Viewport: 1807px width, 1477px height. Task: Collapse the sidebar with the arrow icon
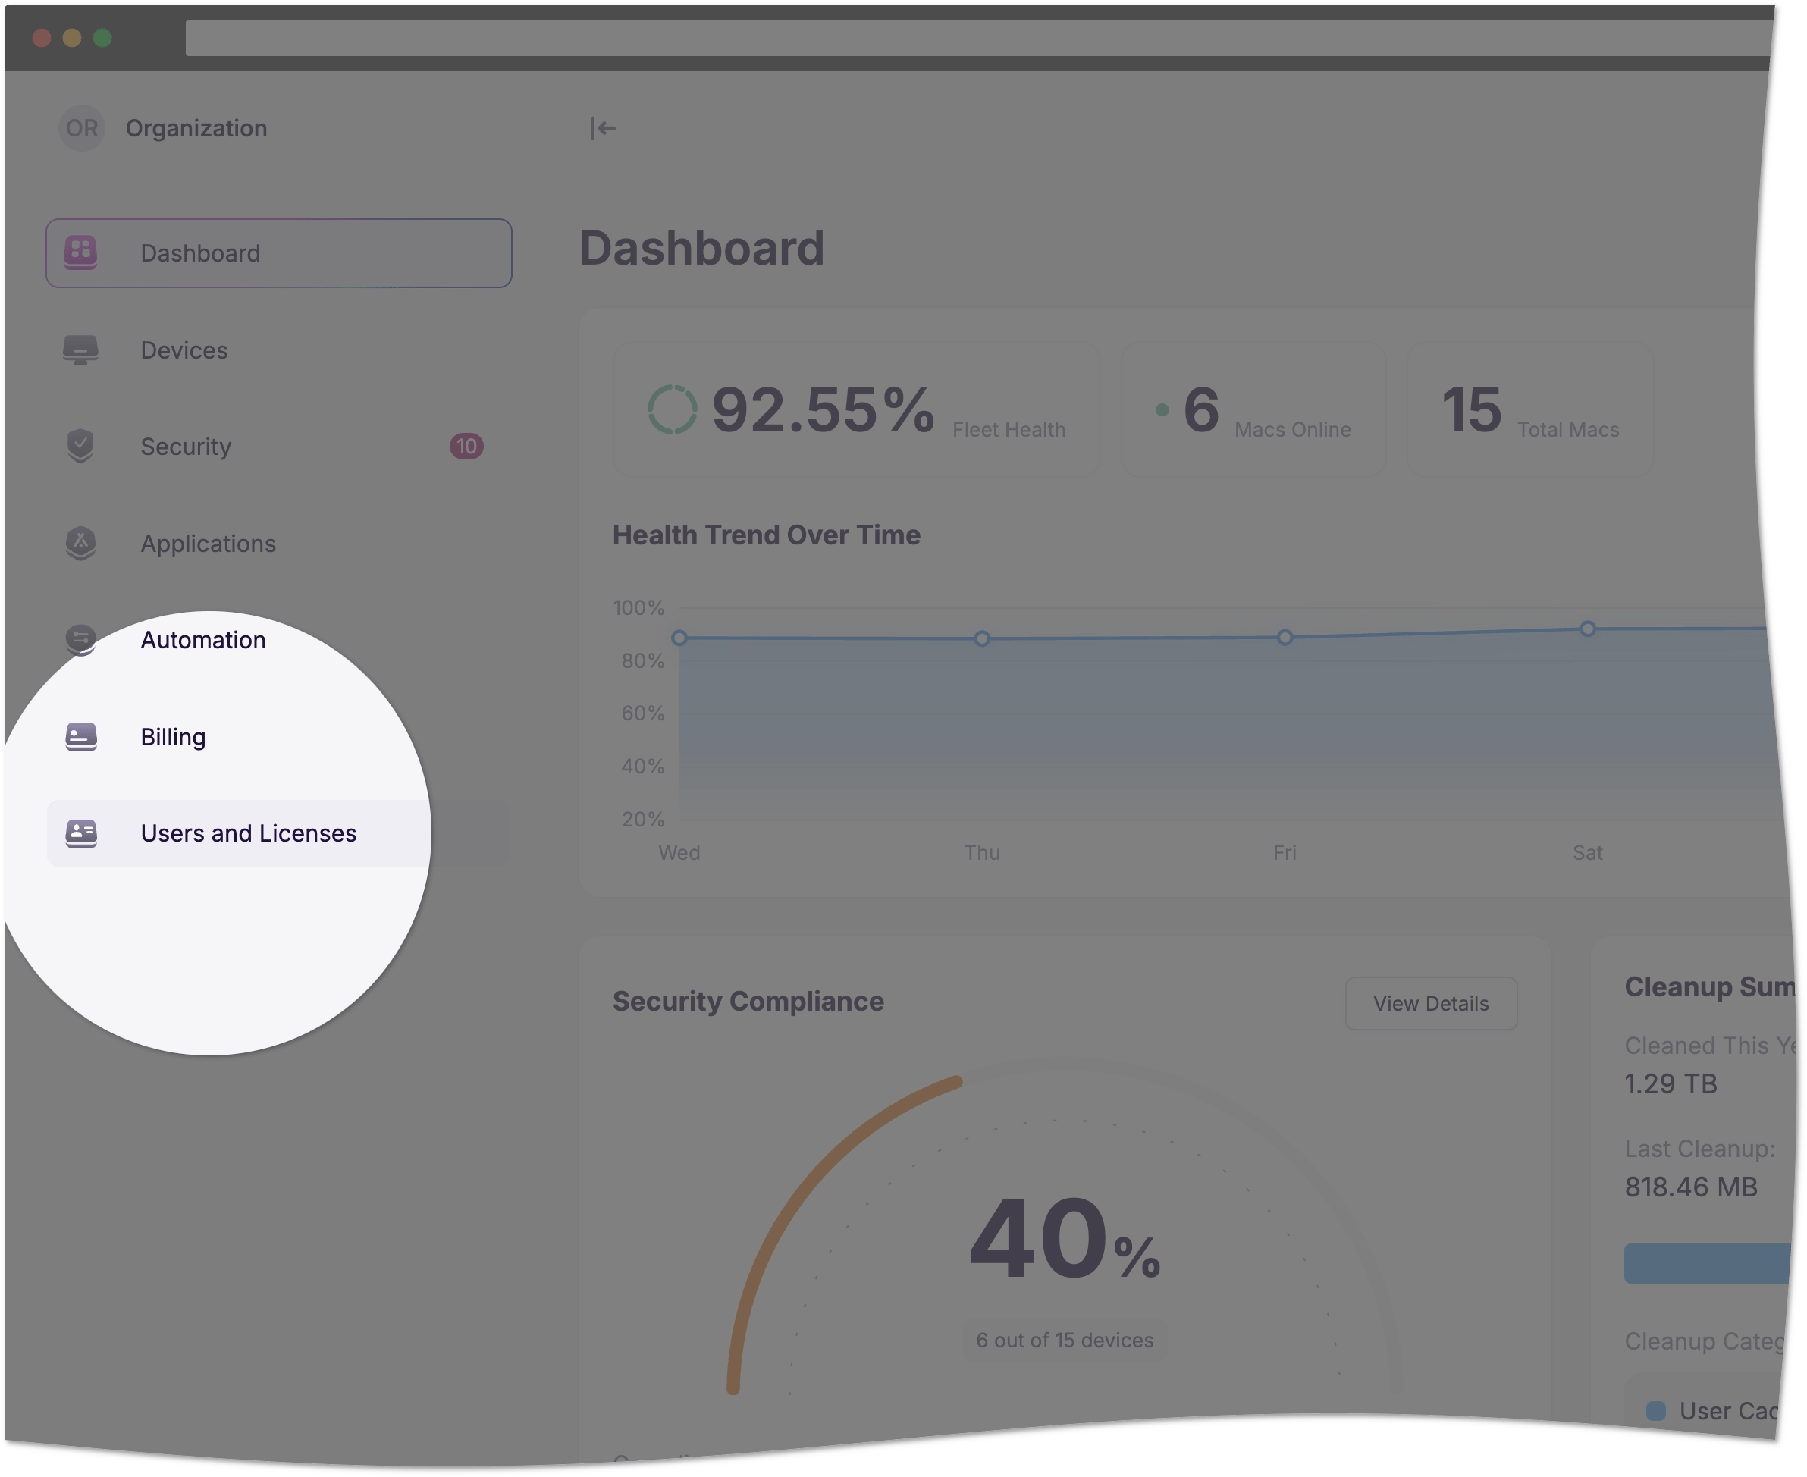coord(603,128)
